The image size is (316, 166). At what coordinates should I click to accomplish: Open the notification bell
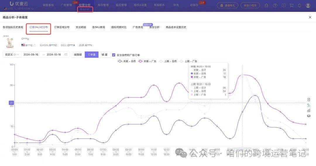coord(300,6)
